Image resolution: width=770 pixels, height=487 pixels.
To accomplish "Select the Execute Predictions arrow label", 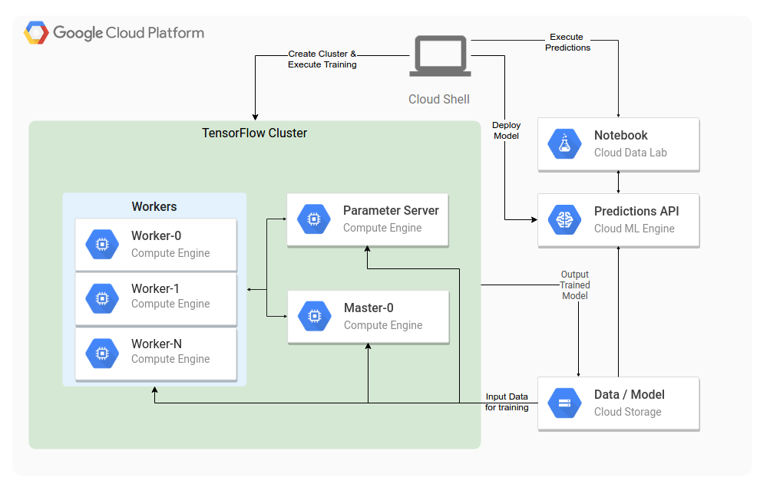I will (567, 42).
